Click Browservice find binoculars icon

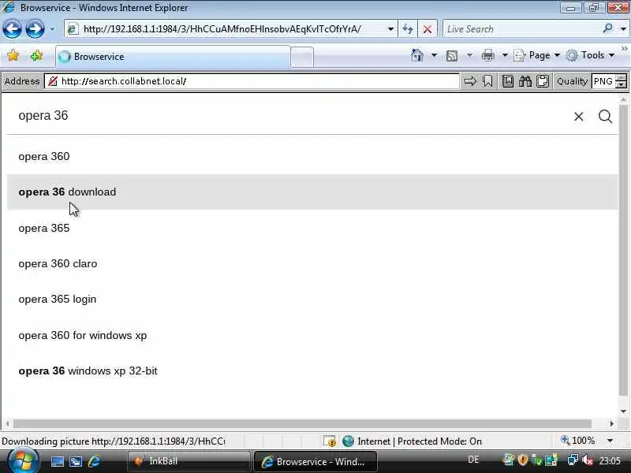pyautogui.click(x=525, y=81)
